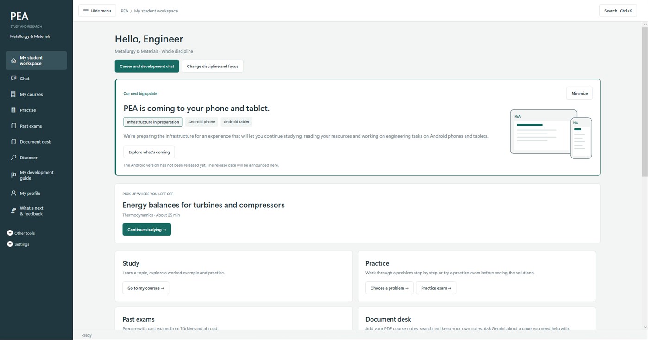This screenshot has height=340, width=648.
Task: Select the Android tablet chip
Action: [236, 122]
